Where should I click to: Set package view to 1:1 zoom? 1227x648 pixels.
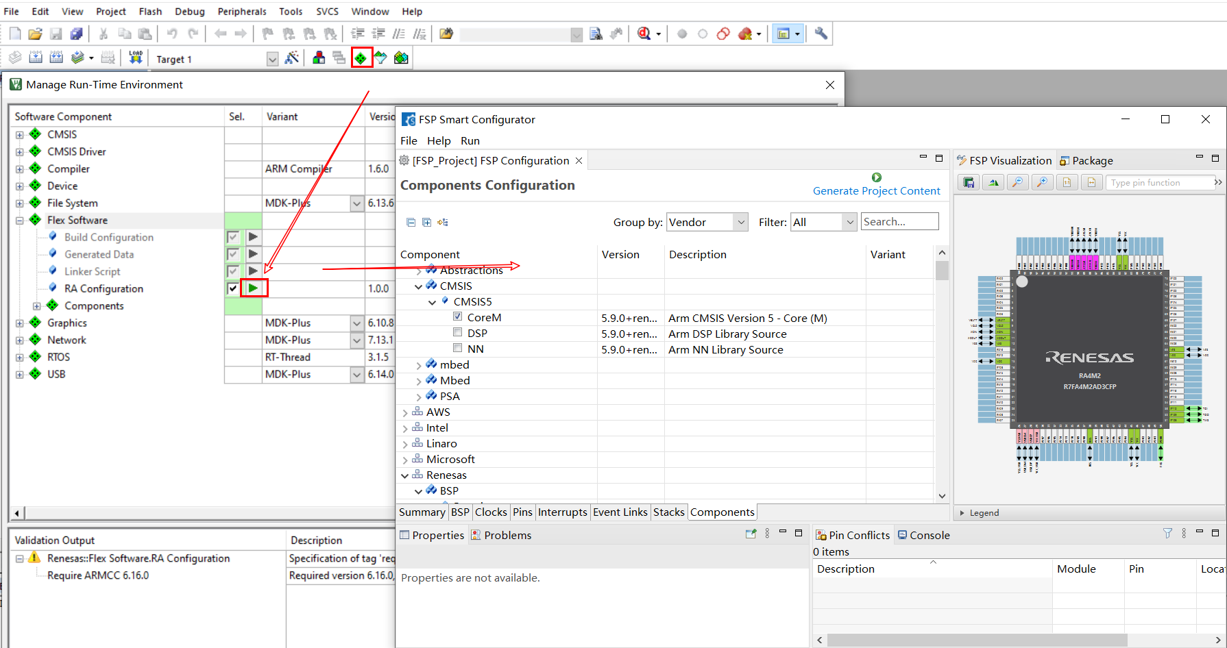pyautogui.click(x=1067, y=182)
